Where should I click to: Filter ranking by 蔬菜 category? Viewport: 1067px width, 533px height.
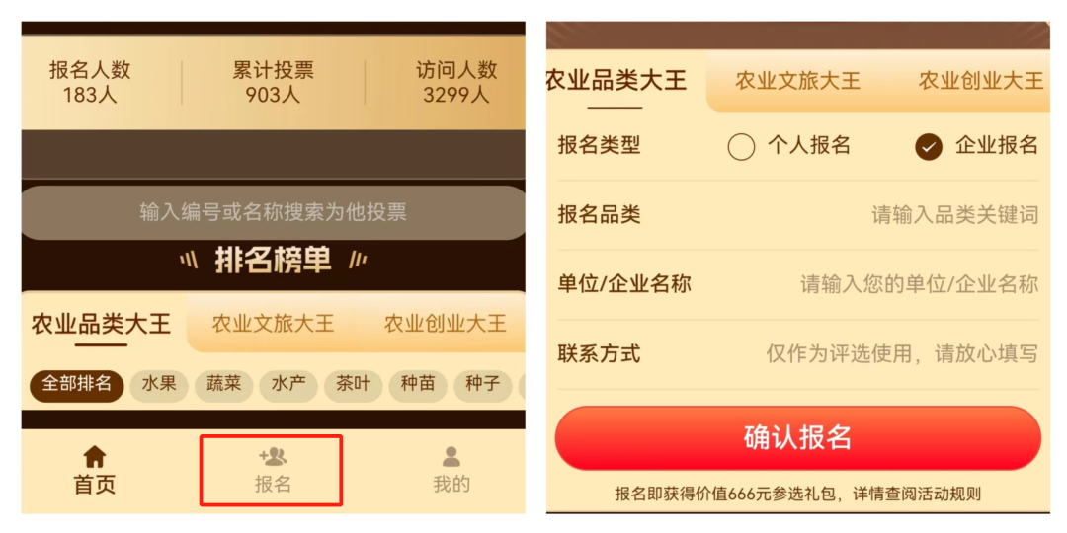223,384
